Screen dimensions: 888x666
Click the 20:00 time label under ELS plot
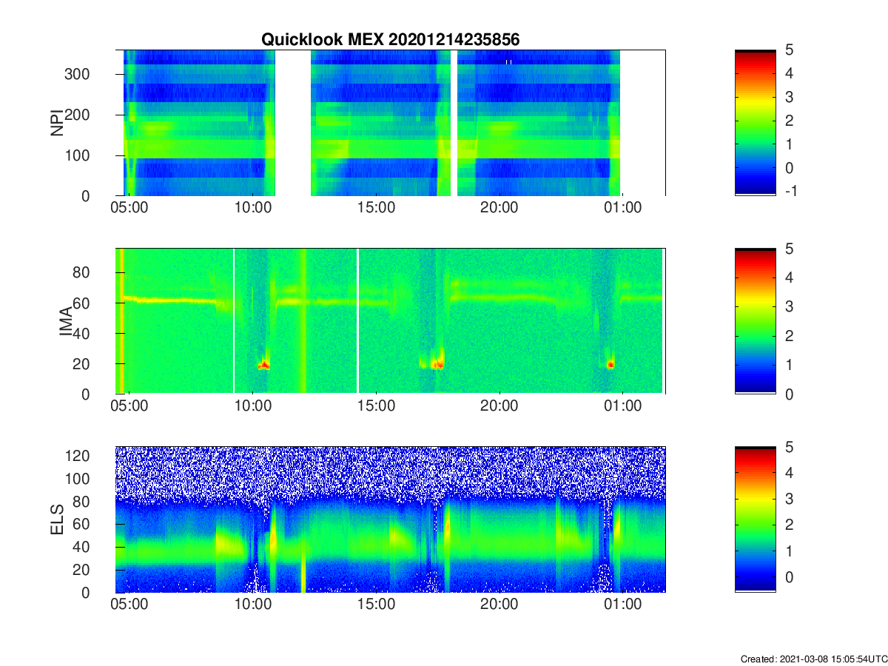[499, 606]
